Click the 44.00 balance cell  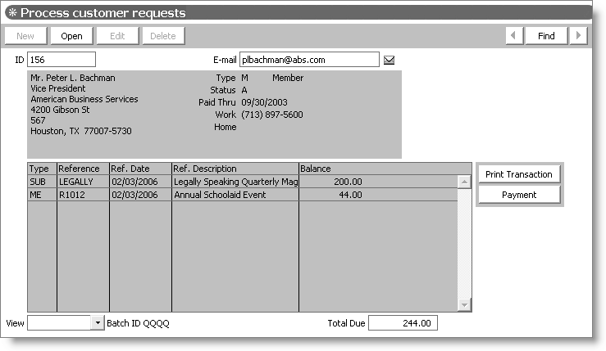(x=378, y=195)
